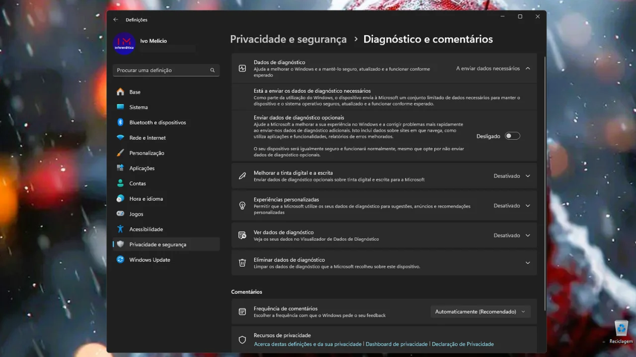Click the settings page vertical scrollbar
This screenshot has height=357, width=636.
coord(545,183)
